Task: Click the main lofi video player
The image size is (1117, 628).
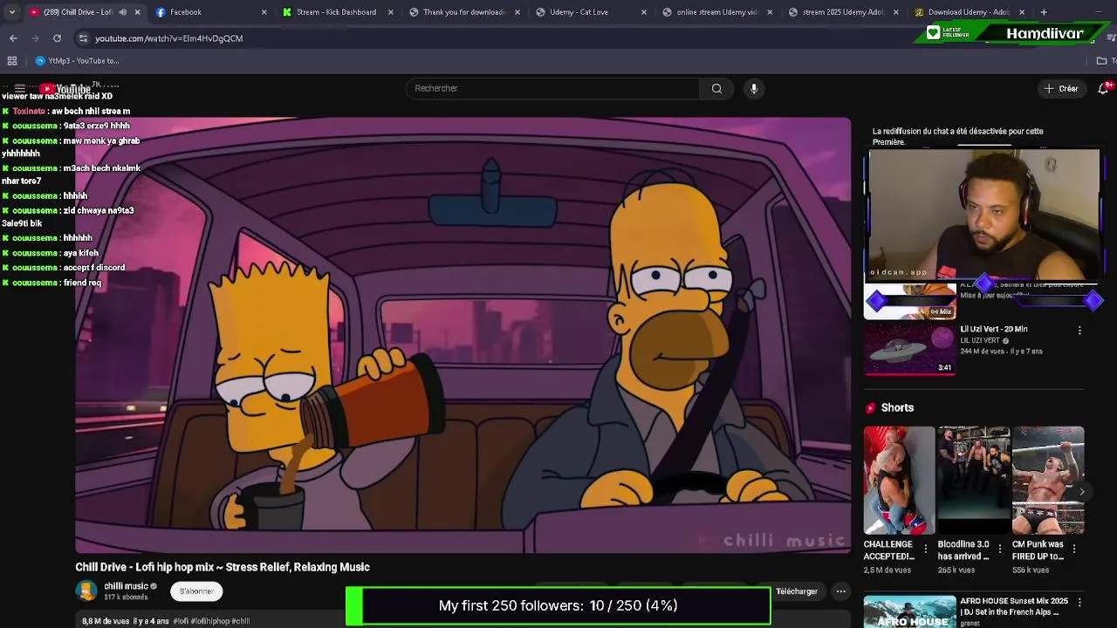Action: tap(463, 336)
